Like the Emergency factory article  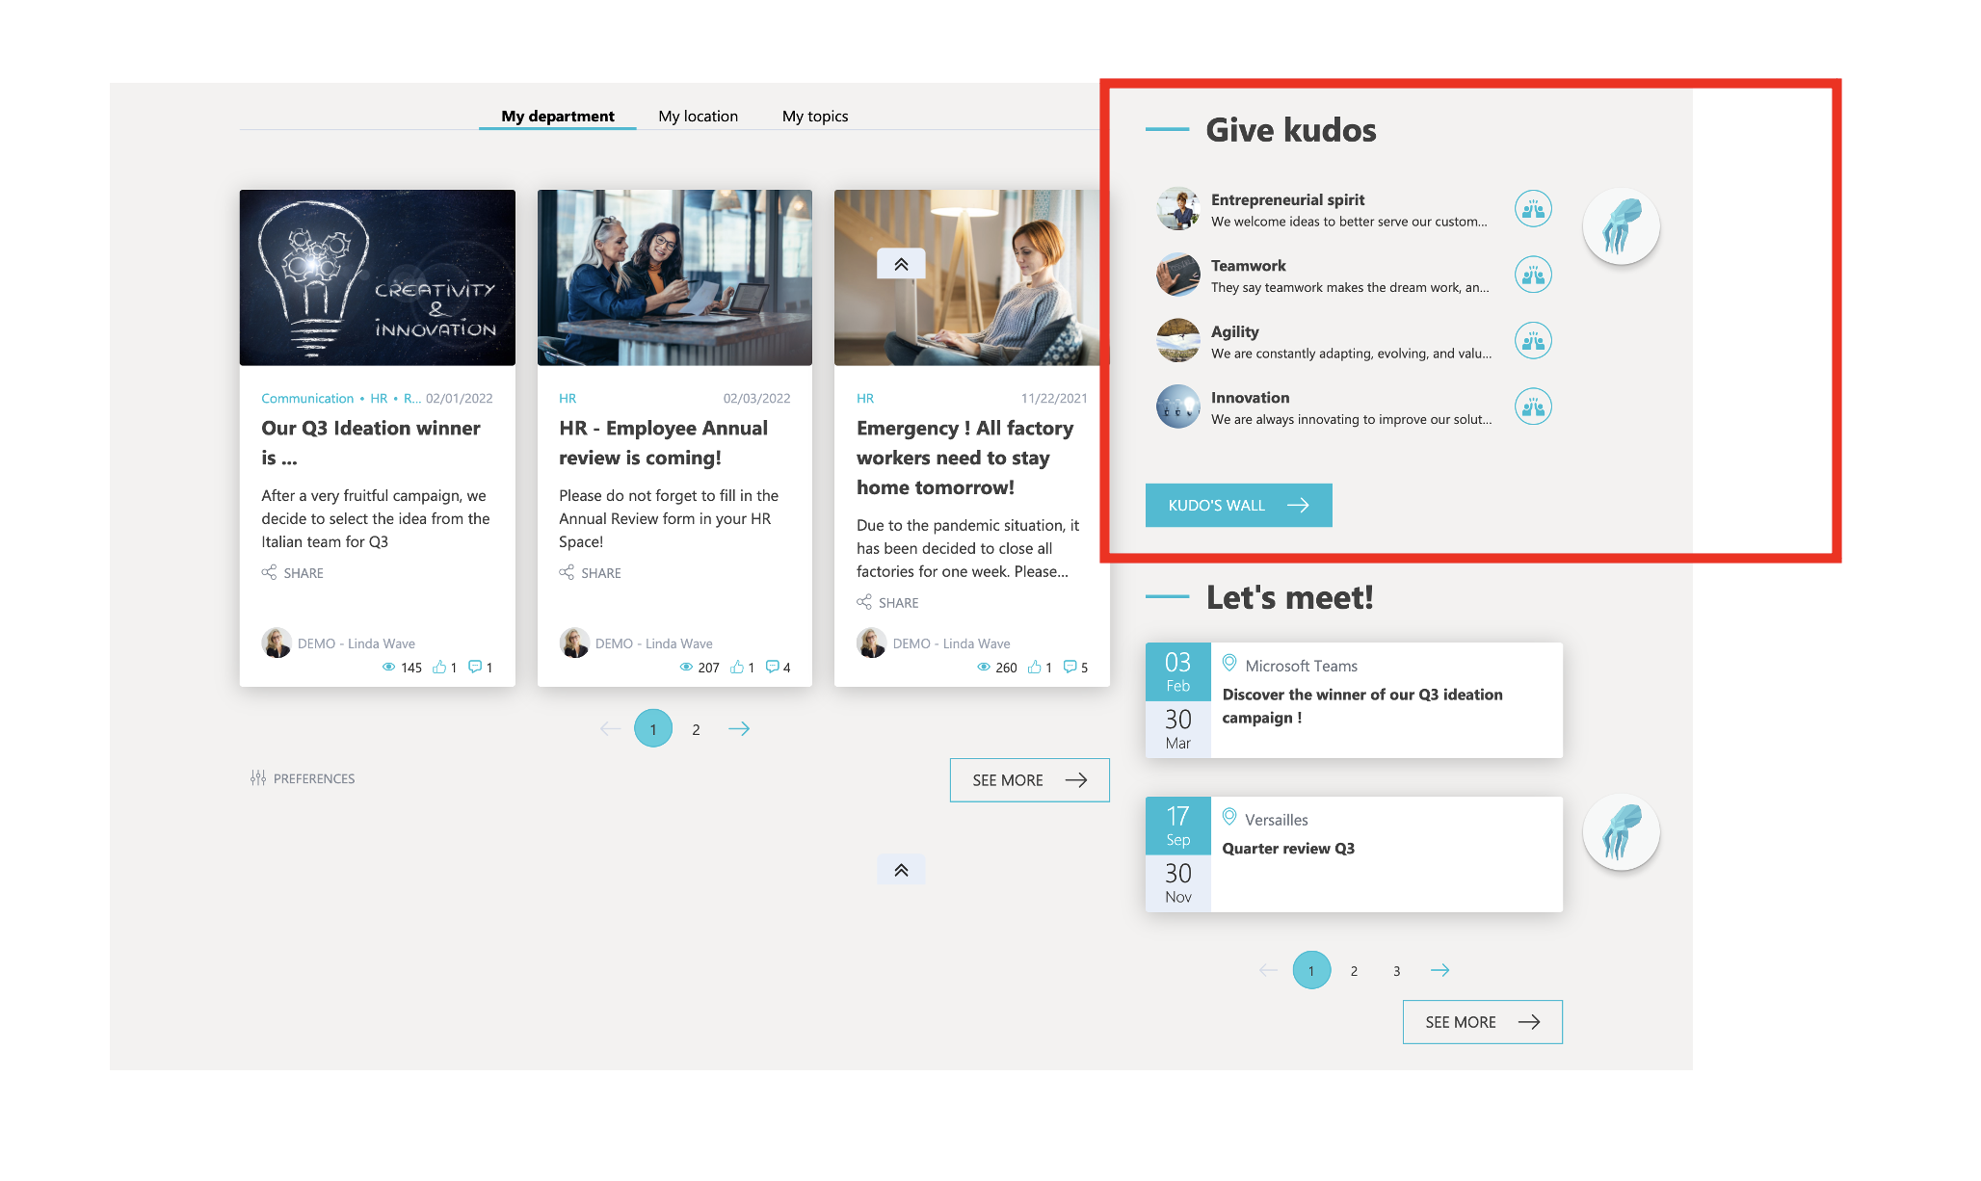point(1035,667)
